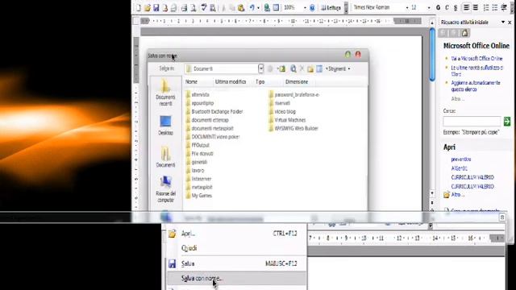Click the Insert Hyperlink globe icon

coord(267,7)
